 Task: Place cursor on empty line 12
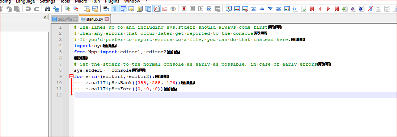coord(235,95)
